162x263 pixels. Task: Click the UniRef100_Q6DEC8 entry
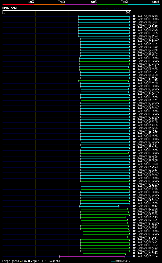145,75
